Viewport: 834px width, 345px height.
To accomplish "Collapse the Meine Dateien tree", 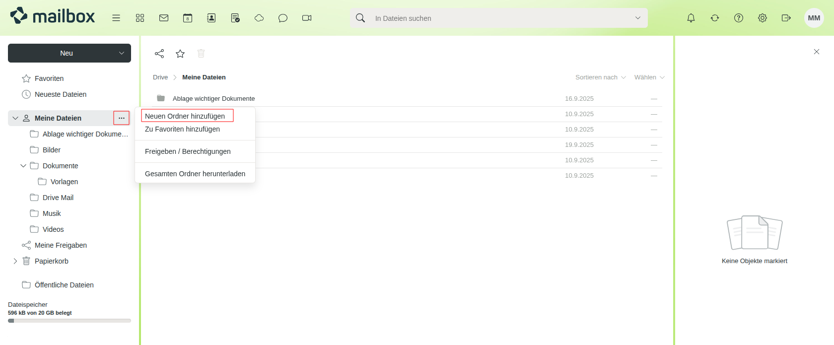I will tap(15, 118).
